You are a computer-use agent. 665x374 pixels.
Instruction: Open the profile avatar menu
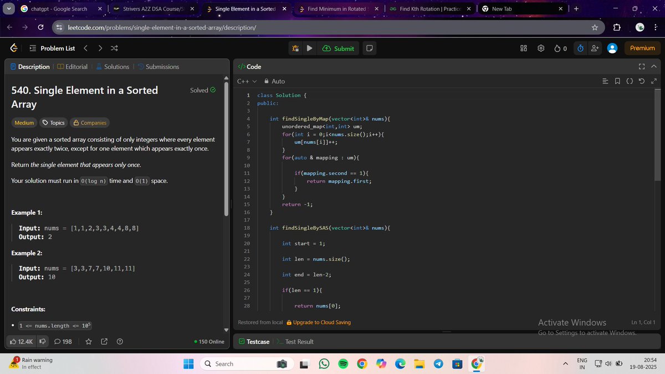click(612, 48)
